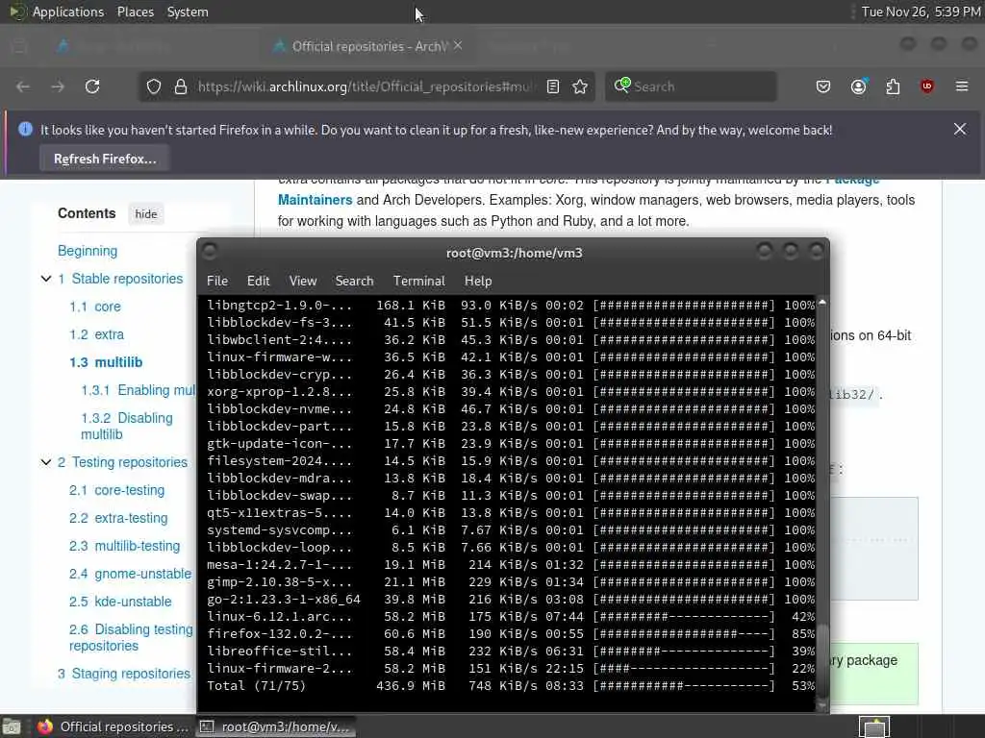This screenshot has width=985, height=738.
Task: Select the Official repositories browser tab
Action: coord(368,46)
